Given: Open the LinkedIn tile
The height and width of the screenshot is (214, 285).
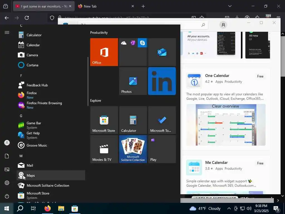Looking at the screenshot, I should click(x=162, y=81).
